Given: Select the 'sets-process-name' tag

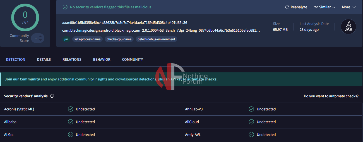Looking at the screenshot, I should point(87,39).
